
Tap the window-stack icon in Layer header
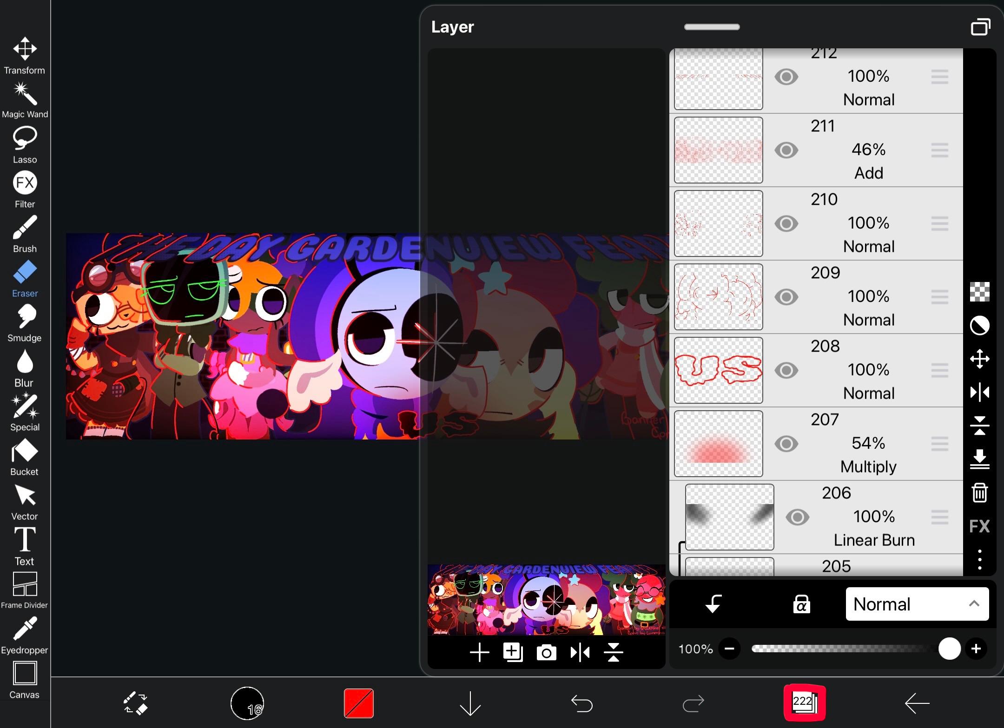980,27
